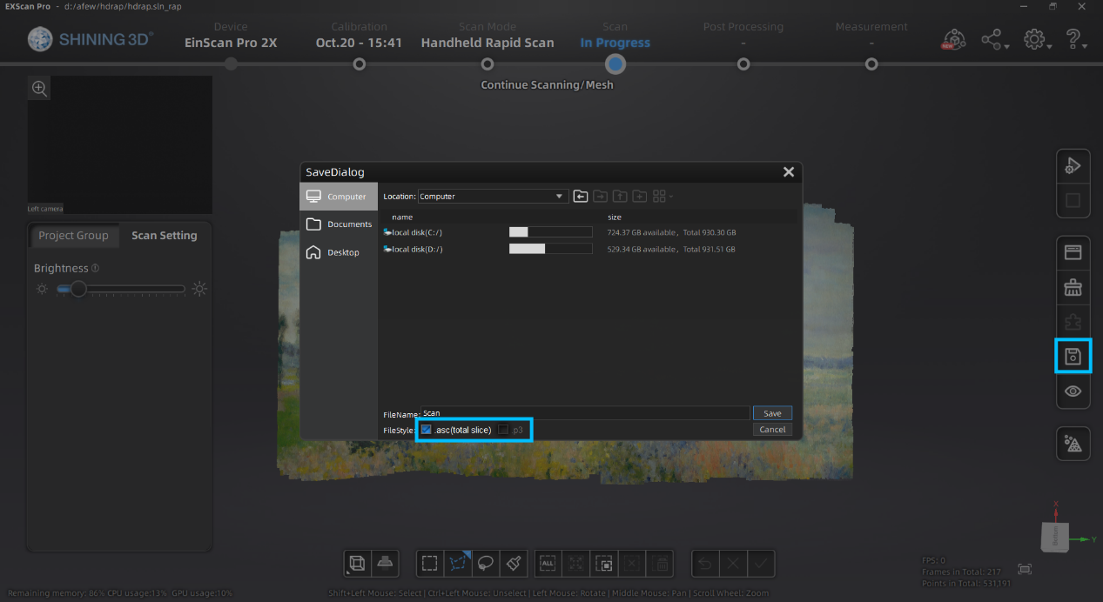Image resolution: width=1103 pixels, height=602 pixels.
Task: Click the Select ALL icon
Action: click(x=548, y=563)
